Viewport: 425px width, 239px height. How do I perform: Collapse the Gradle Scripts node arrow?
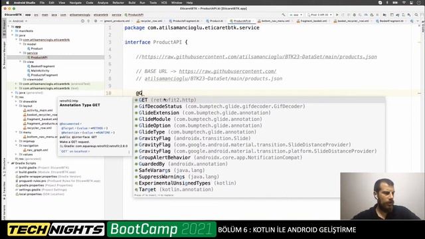click(x=9, y=163)
